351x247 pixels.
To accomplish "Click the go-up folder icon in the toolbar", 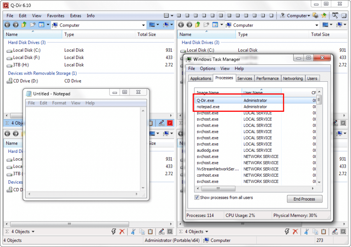I will point(25,25).
